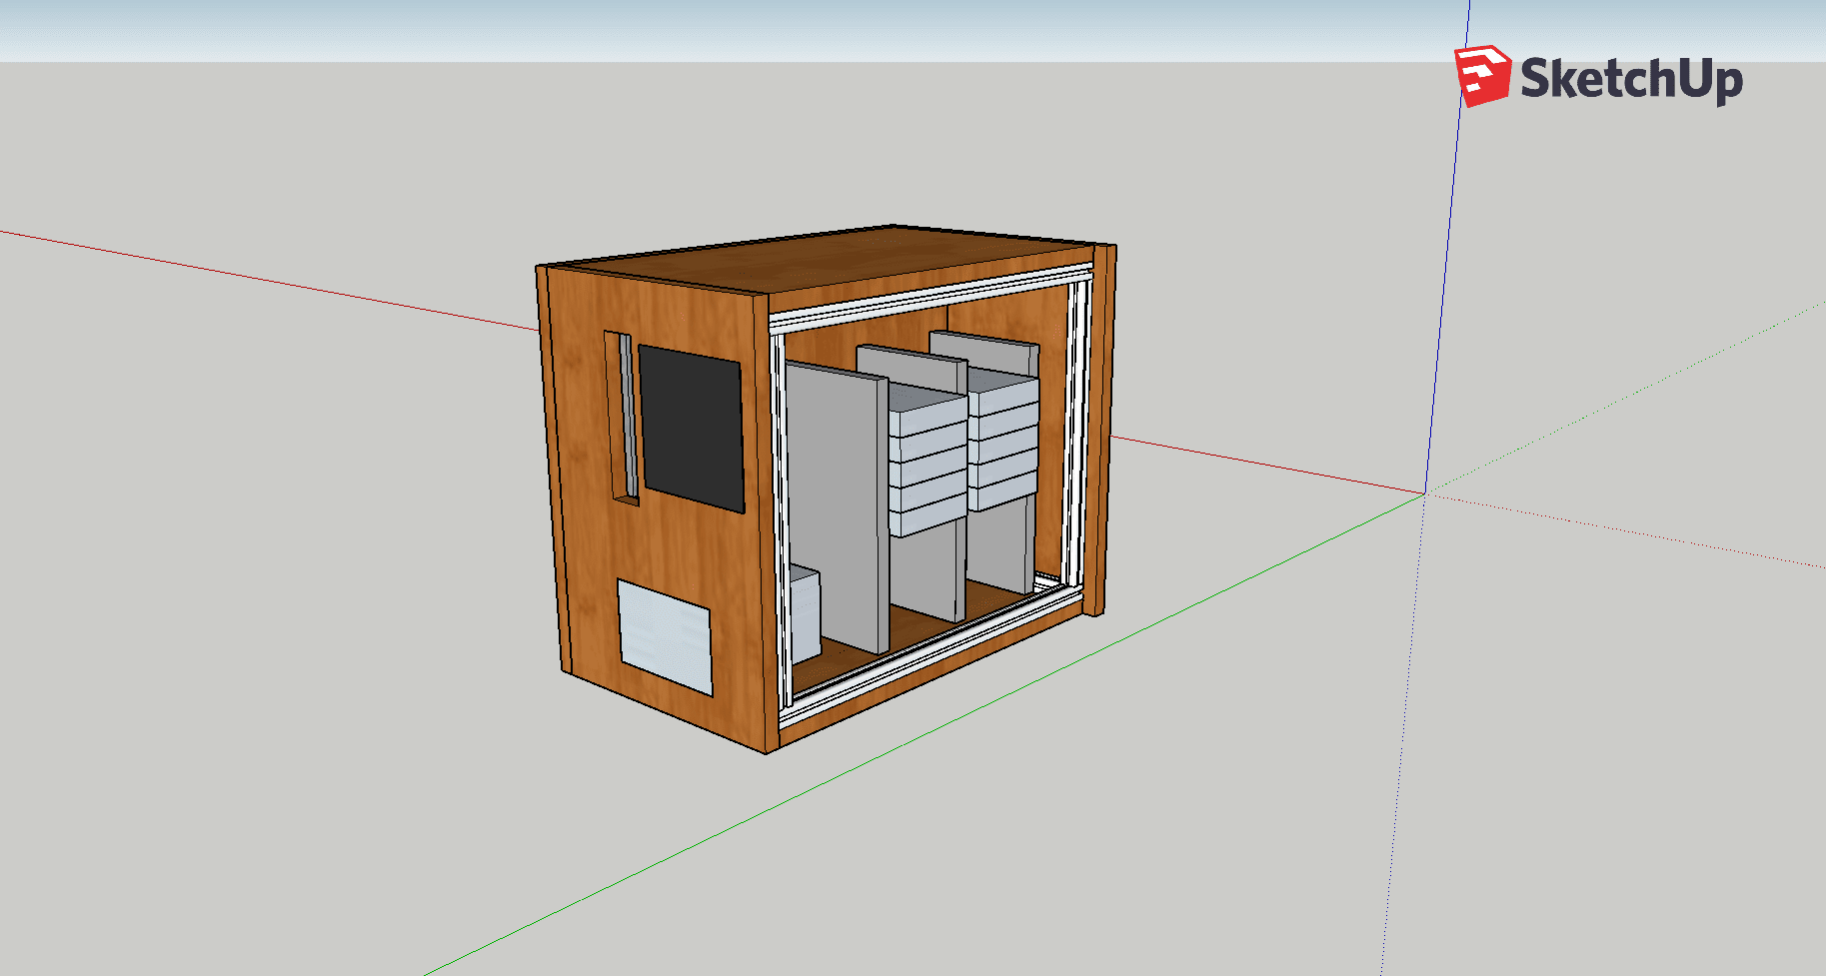Click the right stack of gray drawer boxes
Viewport: 1826px width, 976px height.
coord(1002,440)
